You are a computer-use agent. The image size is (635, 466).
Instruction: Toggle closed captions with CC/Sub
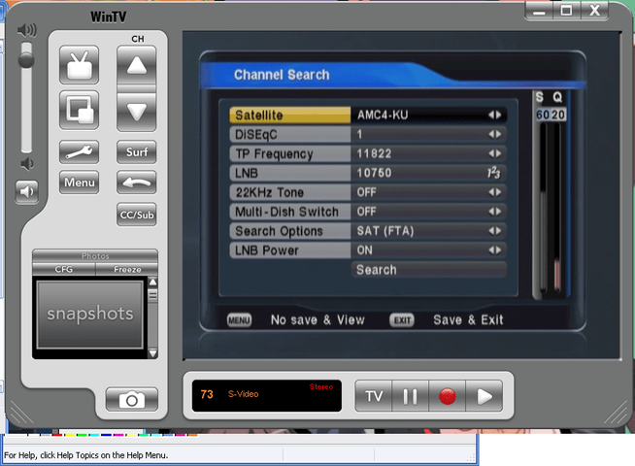137,215
